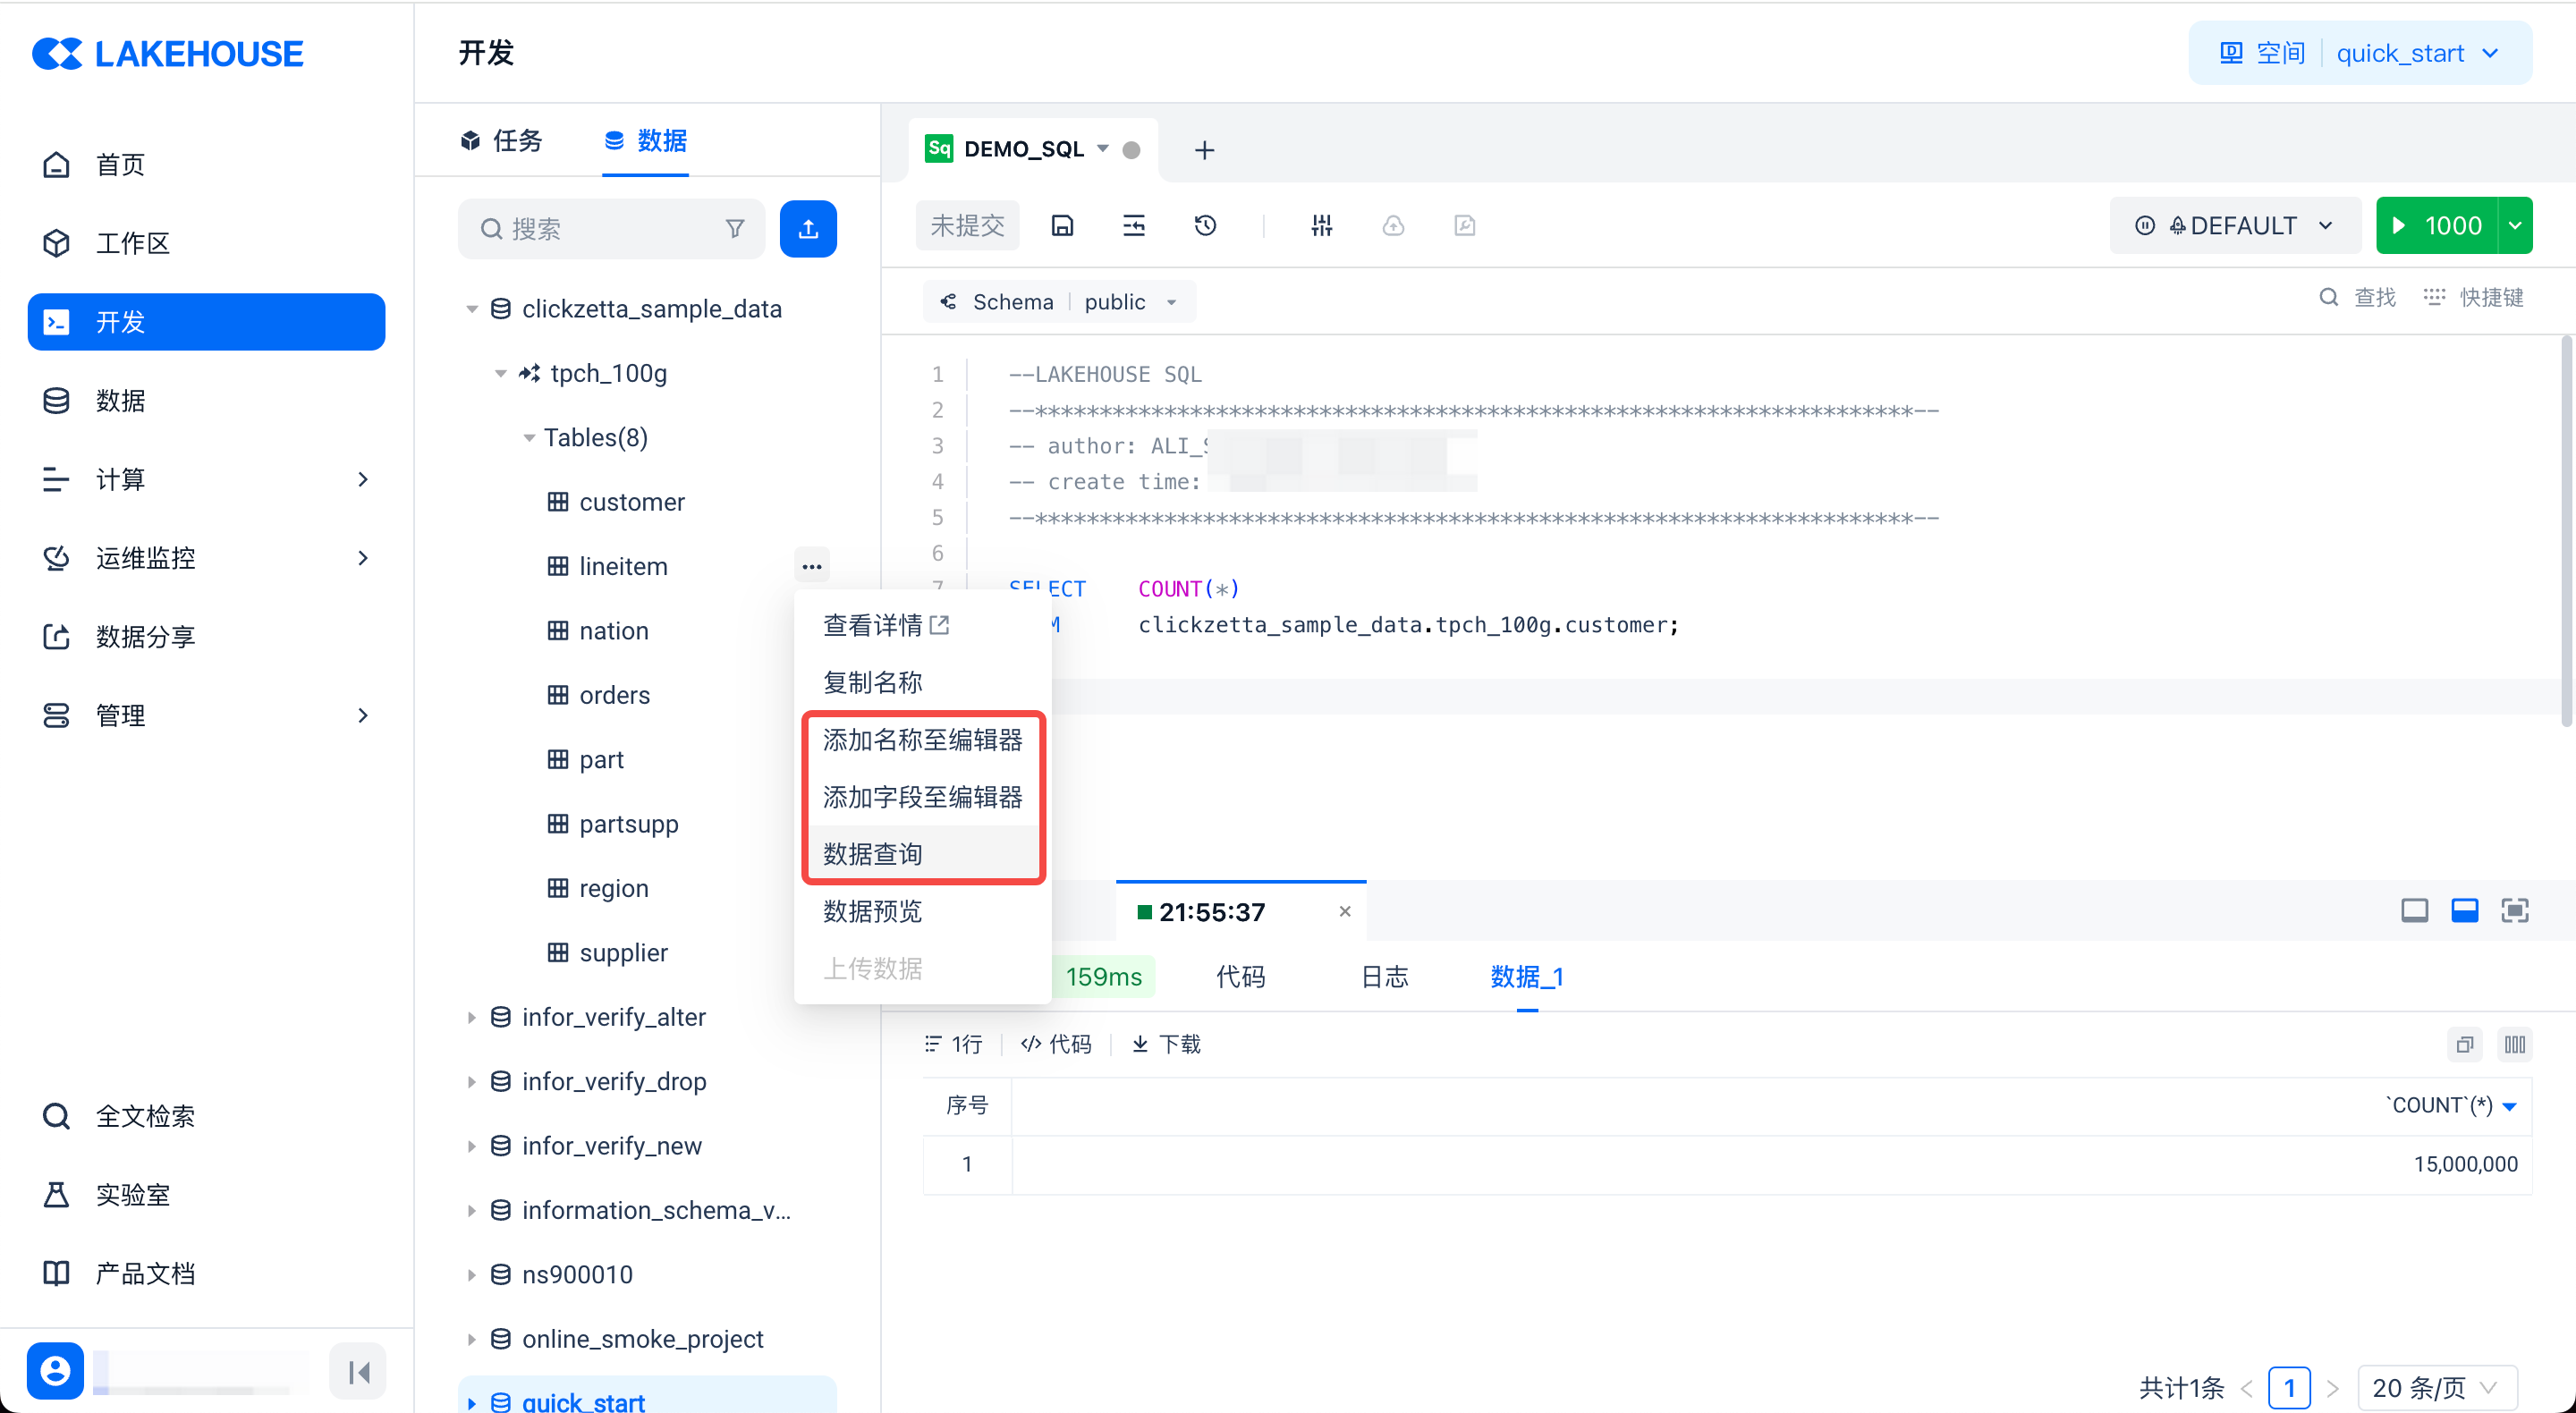Click the three-dots menu beside lineitem

tap(811, 566)
